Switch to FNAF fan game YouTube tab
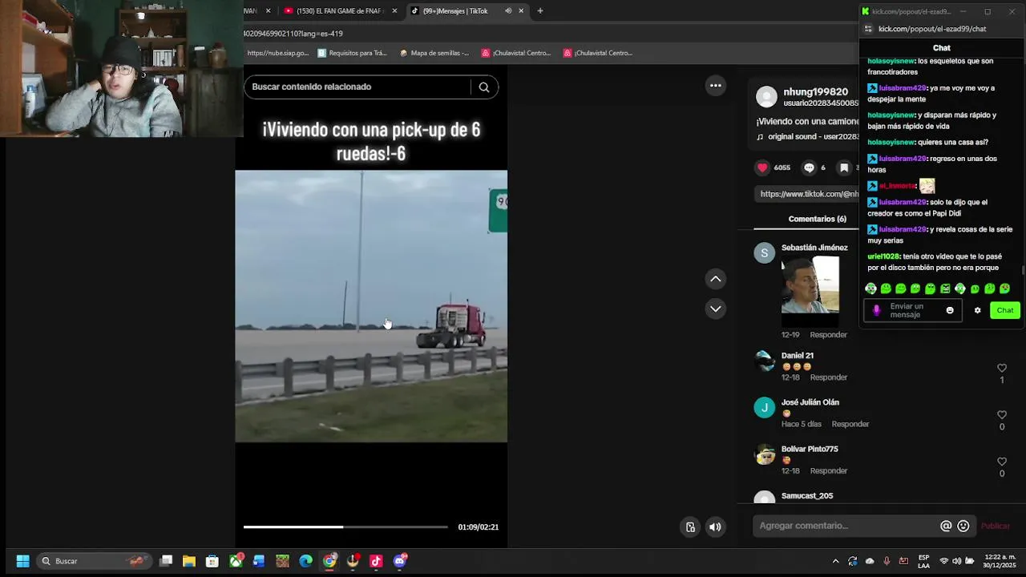 339,11
